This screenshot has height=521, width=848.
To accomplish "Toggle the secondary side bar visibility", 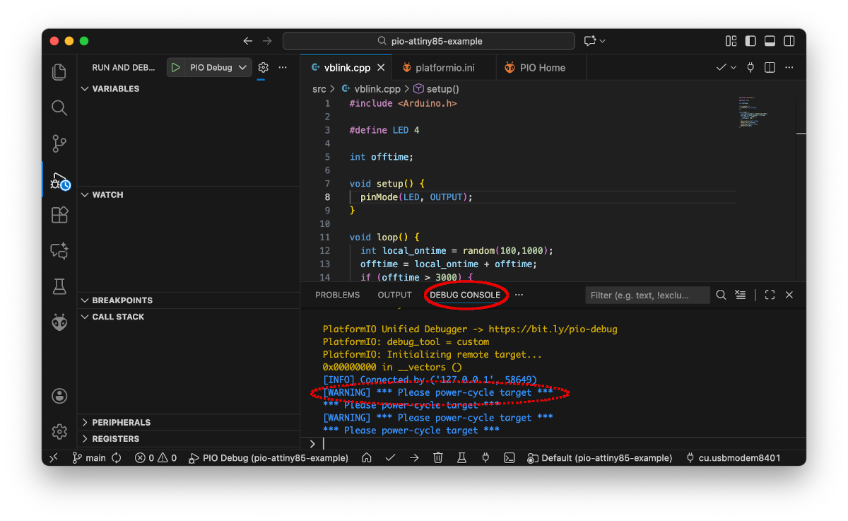I will tap(789, 41).
